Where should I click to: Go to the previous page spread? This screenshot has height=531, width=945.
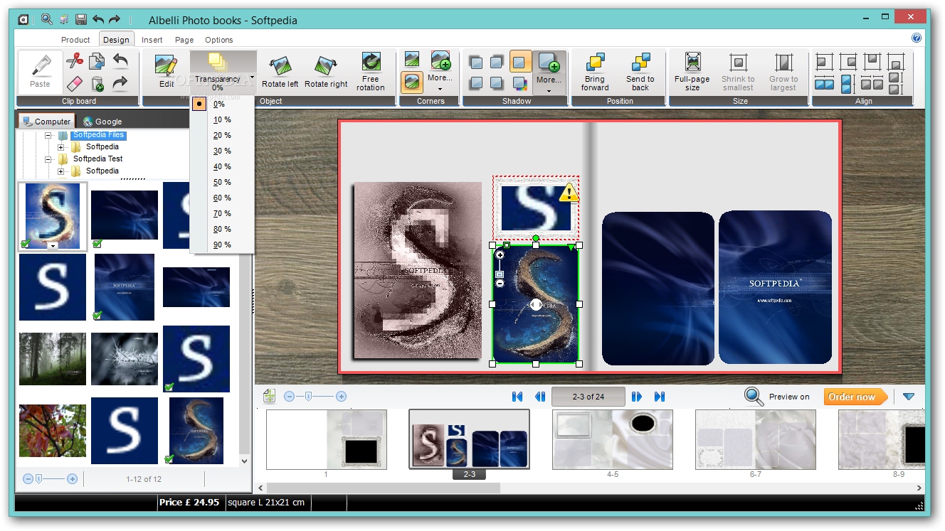(x=540, y=397)
